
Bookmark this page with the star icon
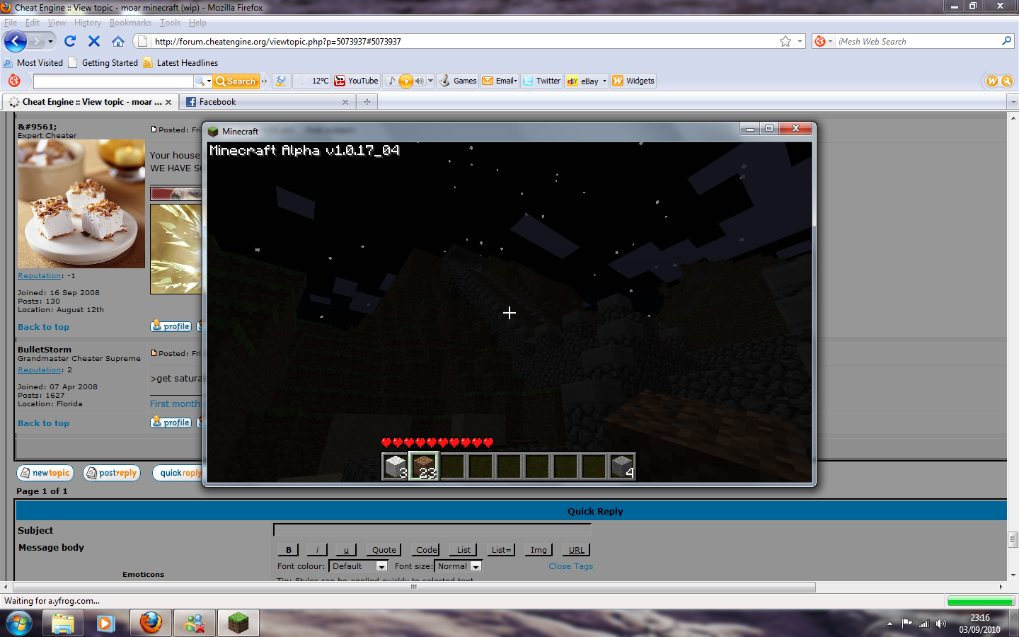[785, 41]
